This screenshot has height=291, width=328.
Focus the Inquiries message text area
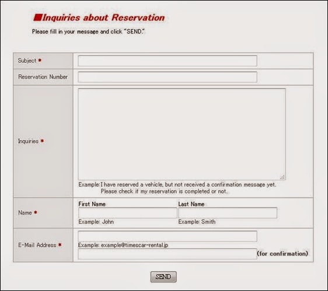coord(182,134)
